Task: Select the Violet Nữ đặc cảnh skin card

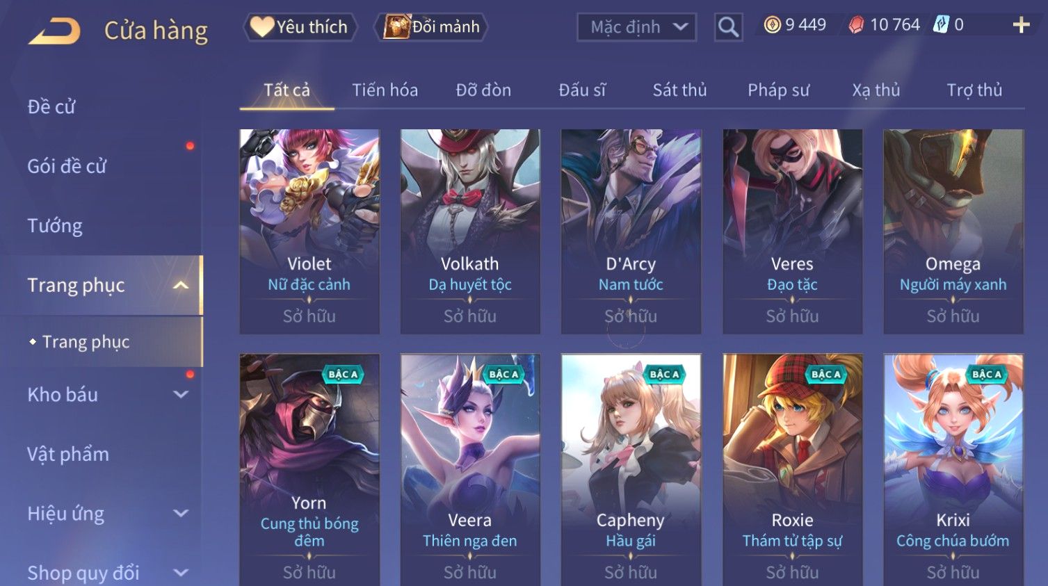Action: coord(309,231)
